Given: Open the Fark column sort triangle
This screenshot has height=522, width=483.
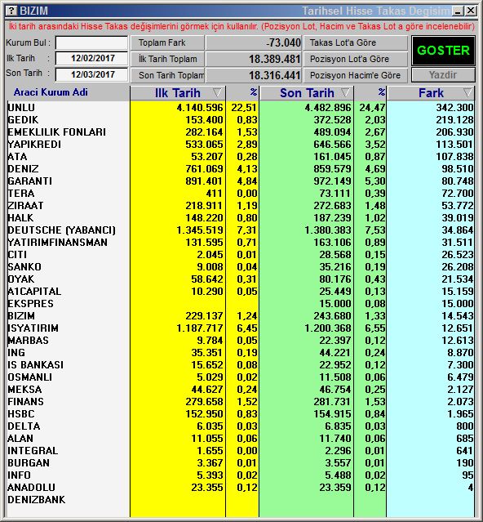Looking at the screenshot, I should pos(467,92).
